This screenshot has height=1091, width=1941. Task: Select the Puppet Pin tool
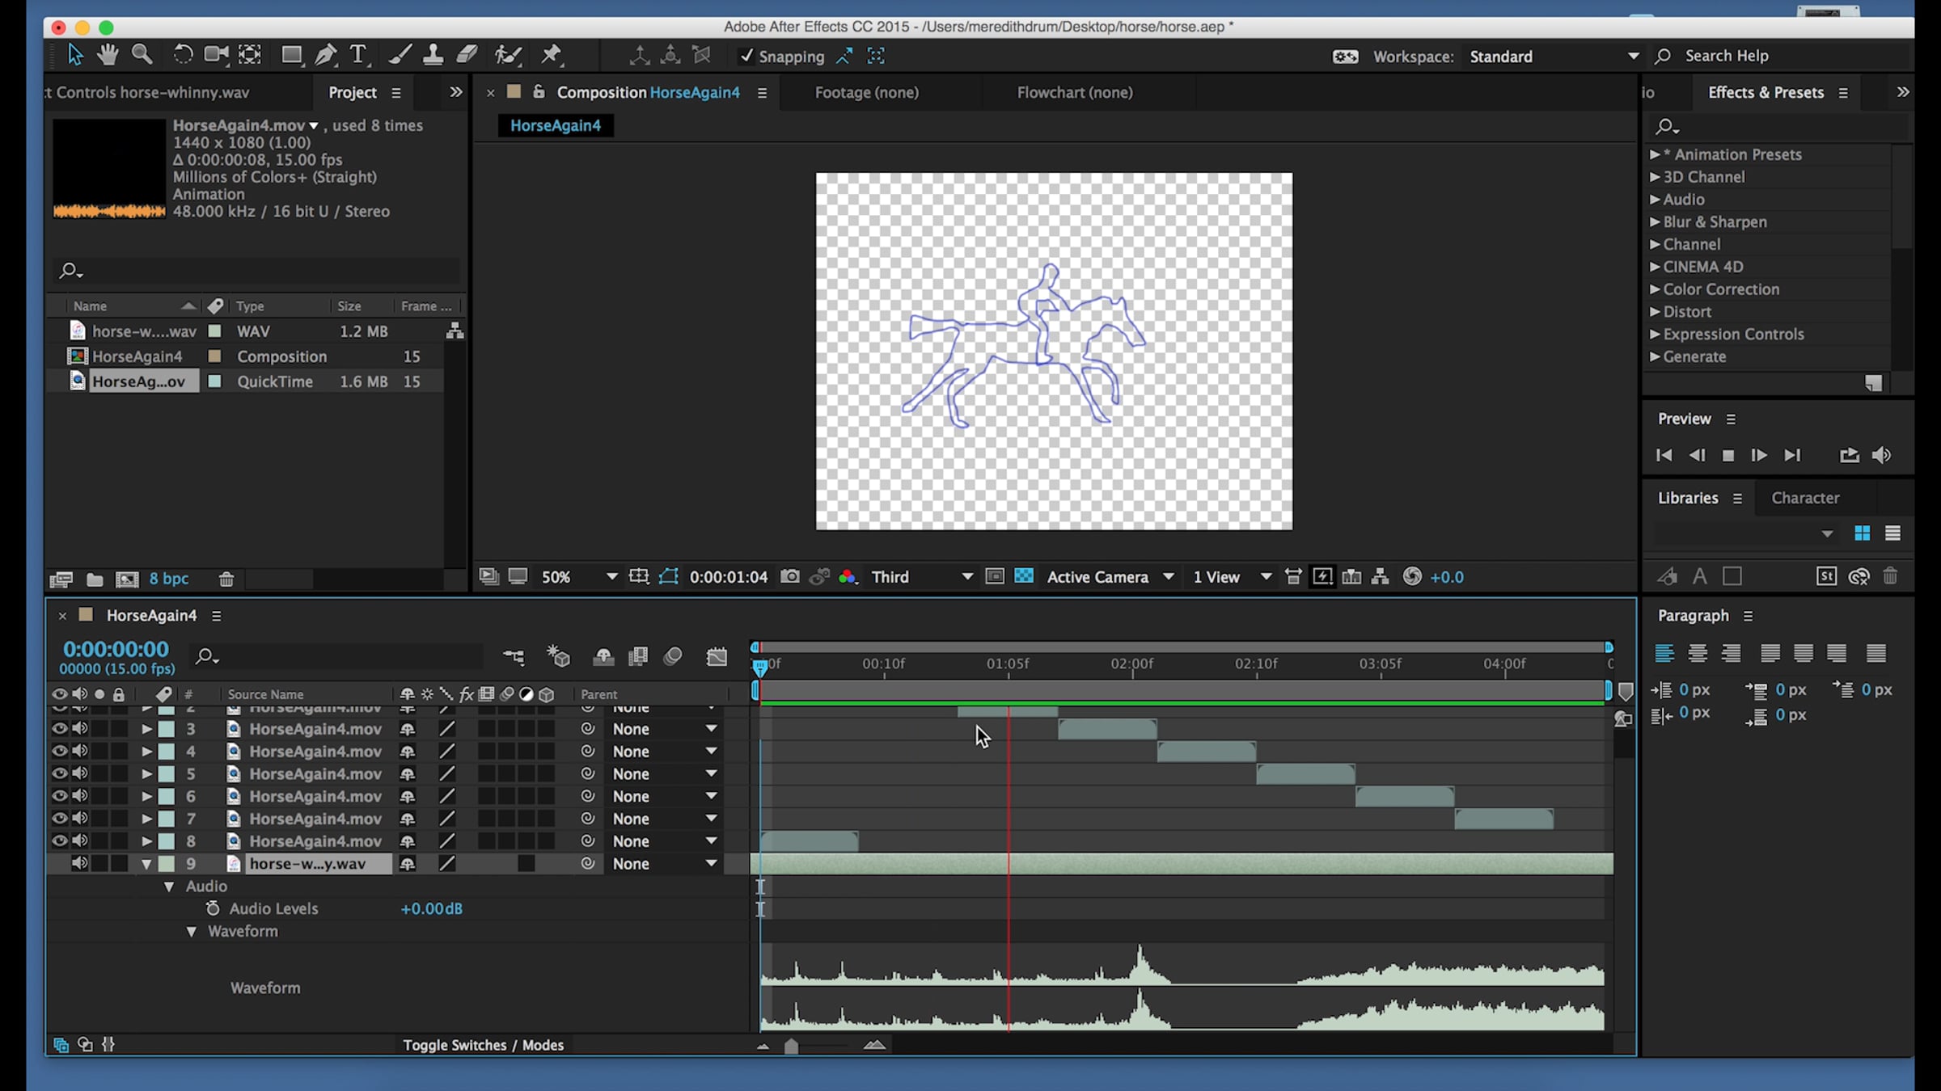point(552,55)
